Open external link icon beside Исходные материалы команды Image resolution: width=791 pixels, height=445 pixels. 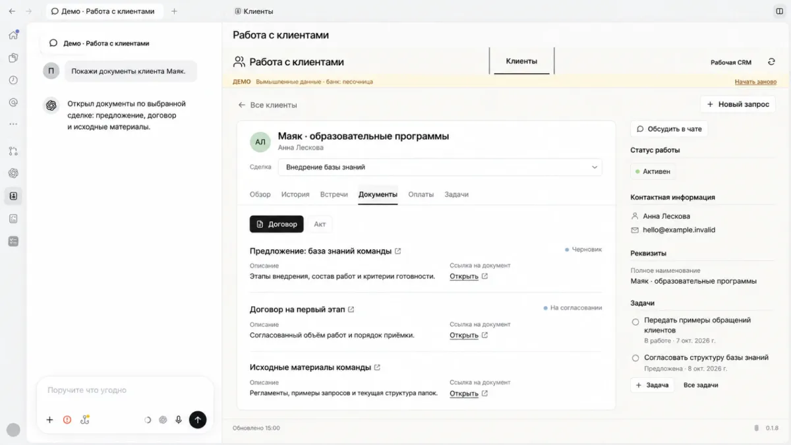tap(377, 367)
